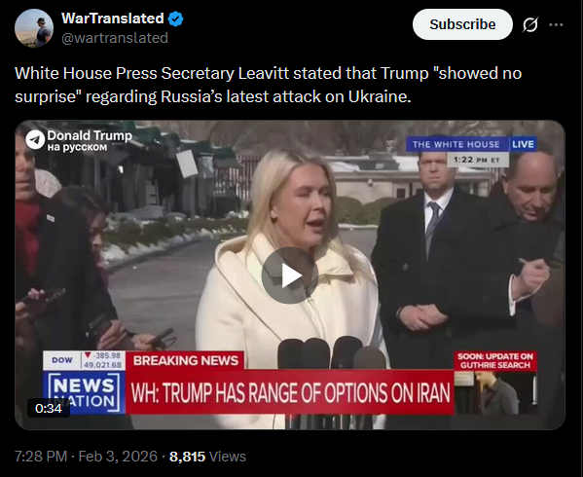Click the 'The White House' location label
Viewport: 583px width, 477px height.
point(456,144)
